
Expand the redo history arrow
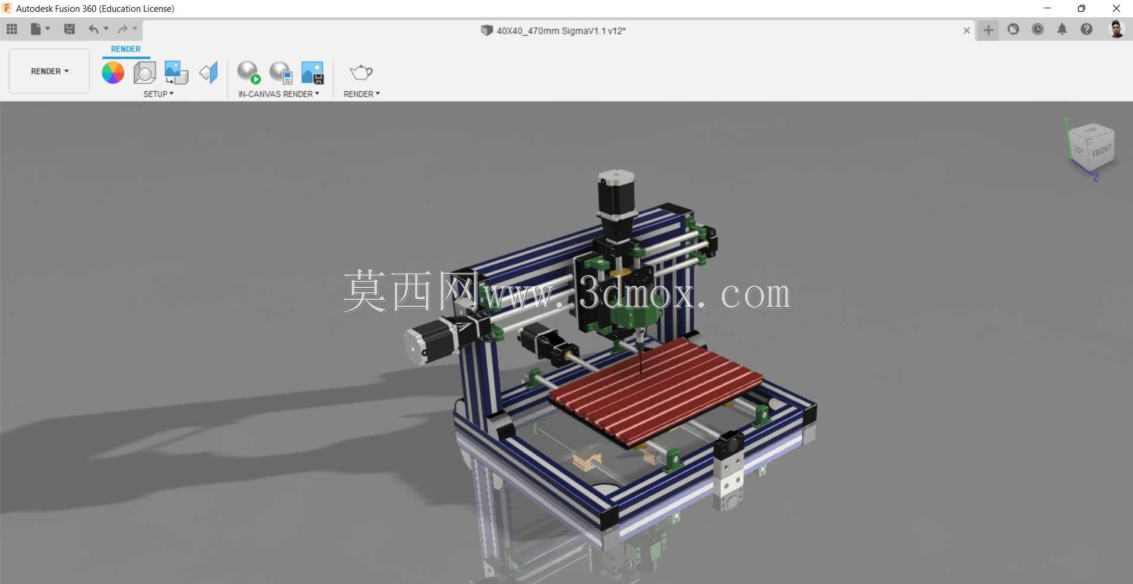[135, 29]
